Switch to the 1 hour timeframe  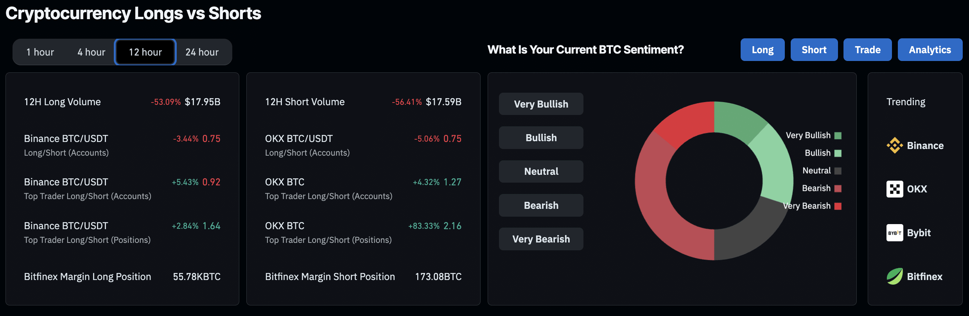(x=40, y=52)
